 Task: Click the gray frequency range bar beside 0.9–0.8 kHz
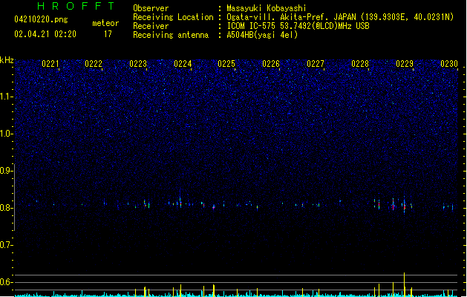pos(14,197)
